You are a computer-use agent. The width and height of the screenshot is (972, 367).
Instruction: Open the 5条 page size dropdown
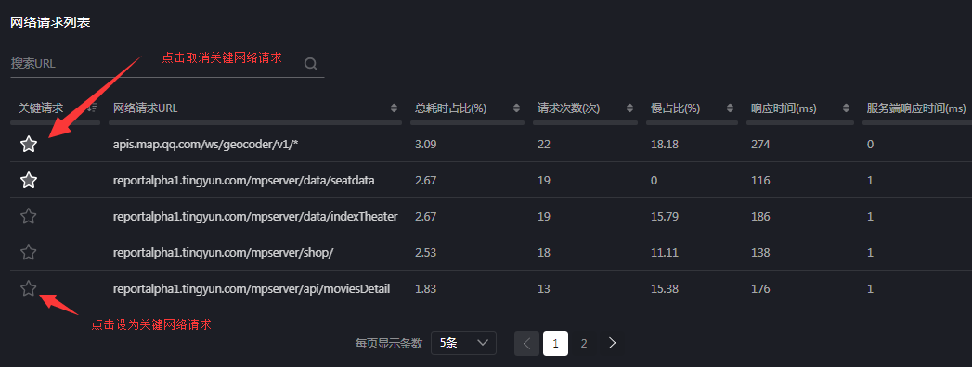pos(463,343)
